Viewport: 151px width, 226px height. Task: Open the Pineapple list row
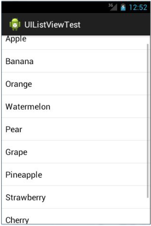point(75,175)
